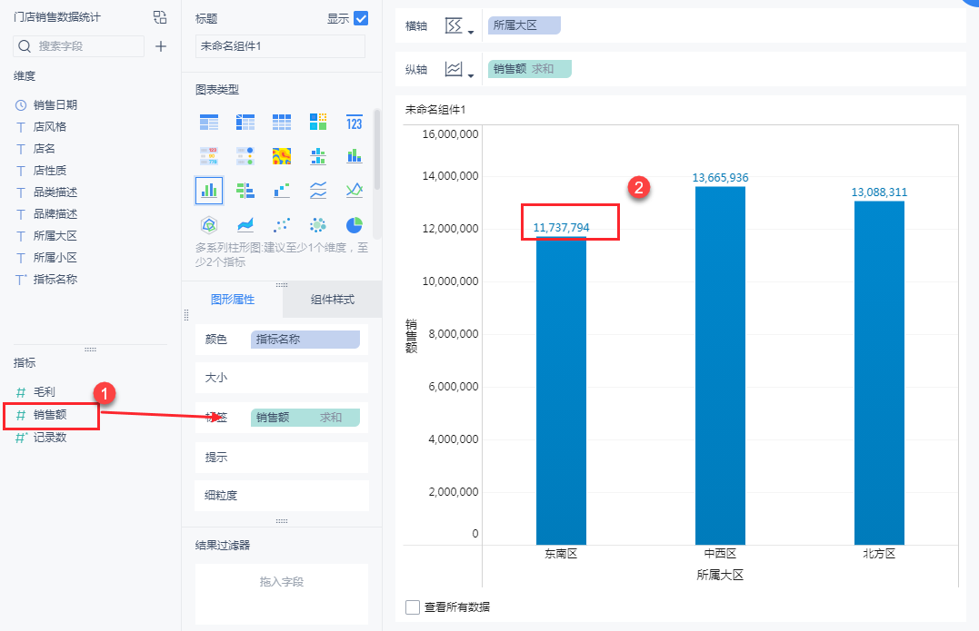This screenshot has width=979, height=631.
Task: Click the 指标名称 pill in the 颜色 row
Action: pos(305,340)
